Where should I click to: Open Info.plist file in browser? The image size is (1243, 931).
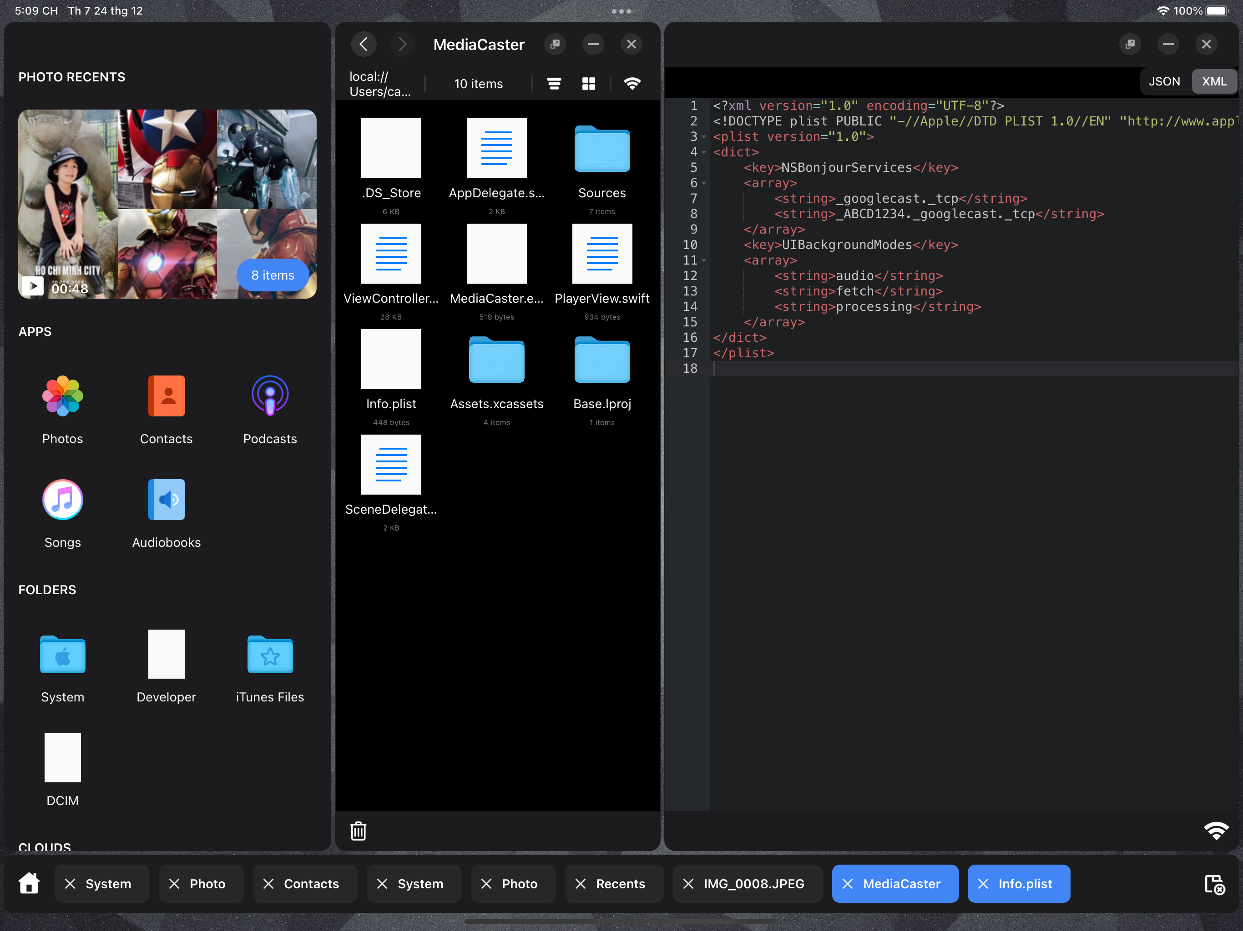(391, 378)
